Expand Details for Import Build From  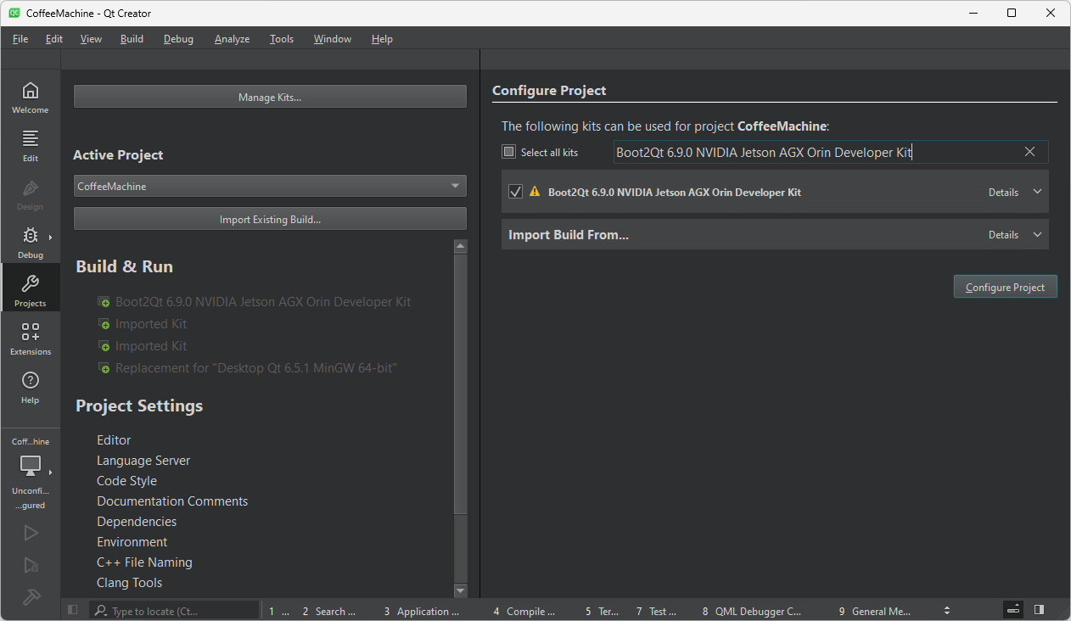(1014, 235)
